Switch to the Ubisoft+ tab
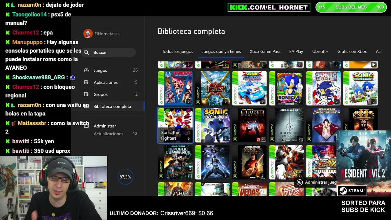Screen dimensions: 391x220 [x=320, y=52]
